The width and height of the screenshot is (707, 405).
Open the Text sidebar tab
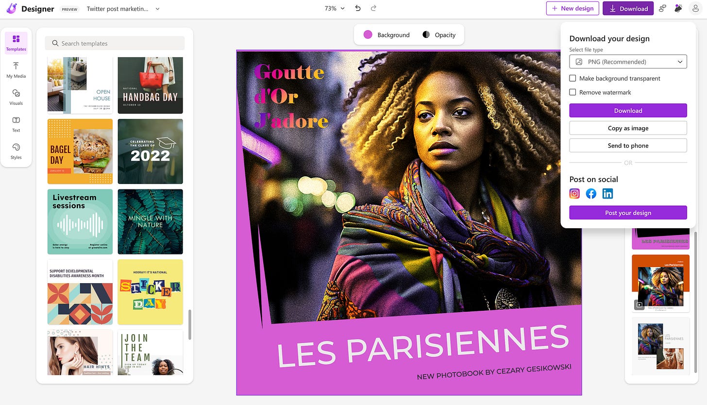pyautogui.click(x=16, y=124)
